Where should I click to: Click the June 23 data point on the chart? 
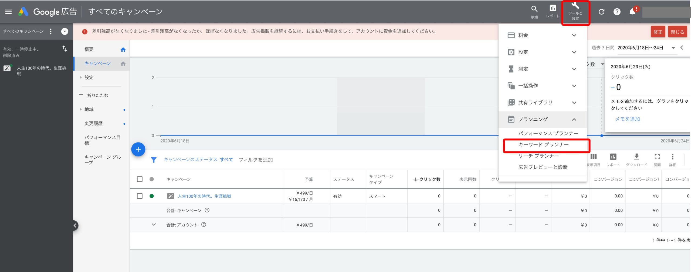point(602,136)
